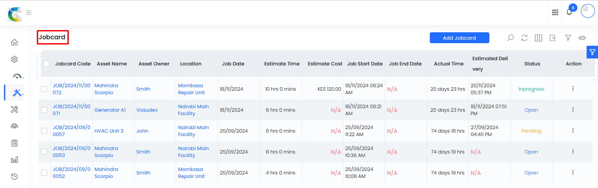Open the history clock sidebar icon
The image size is (598, 188).
pyautogui.click(x=14, y=177)
